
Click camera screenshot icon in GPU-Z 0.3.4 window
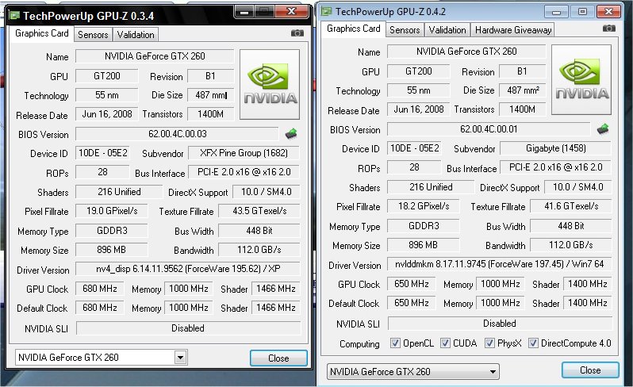pyautogui.click(x=297, y=33)
